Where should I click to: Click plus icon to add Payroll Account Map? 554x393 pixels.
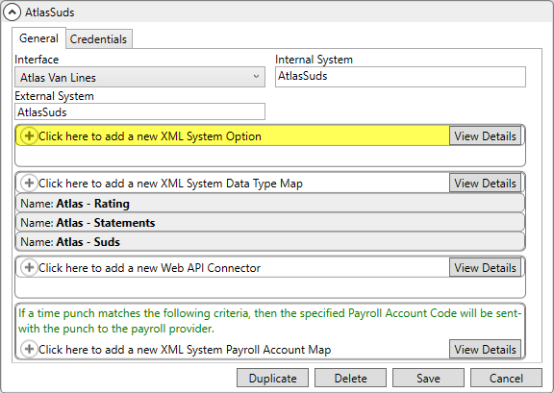(29, 349)
